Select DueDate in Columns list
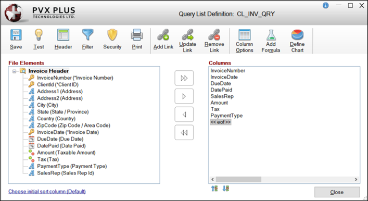 [x=221, y=83]
